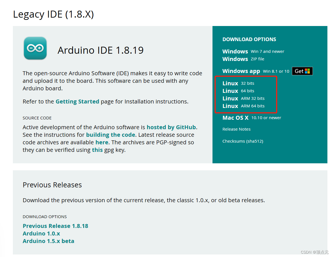The width and height of the screenshot is (333, 257).
Task: Open the Arduino 1.0.x releases link
Action: tap(41, 234)
